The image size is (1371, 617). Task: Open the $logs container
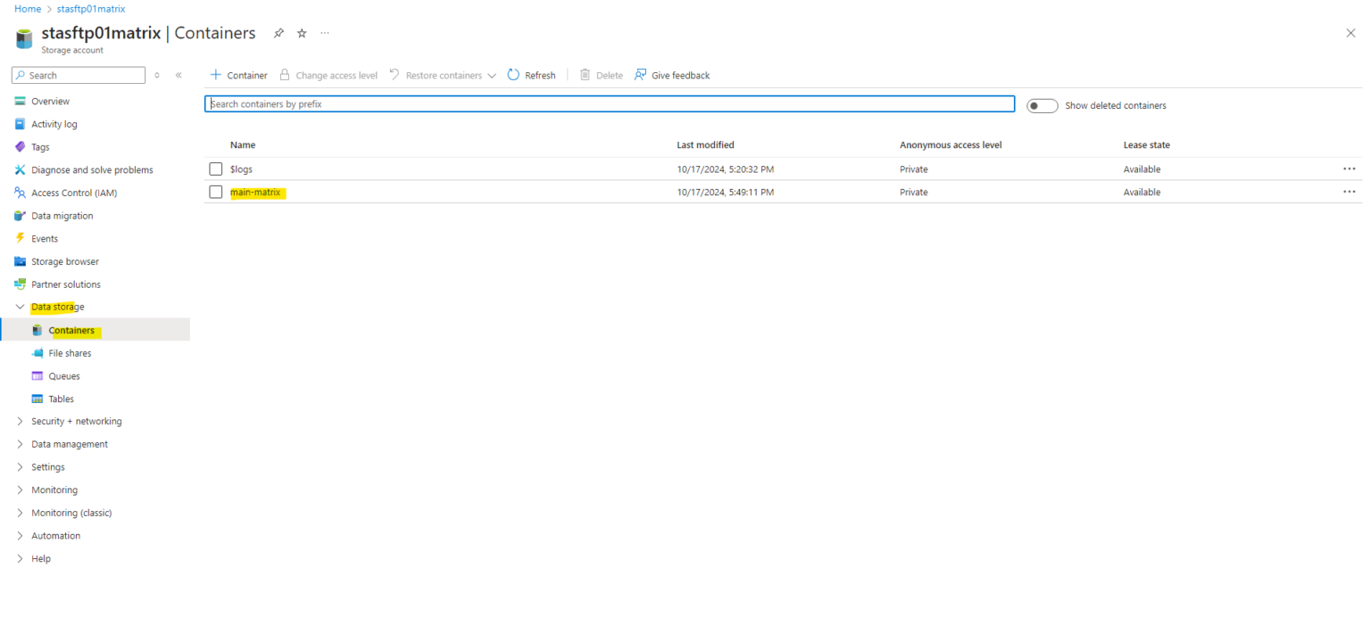point(241,169)
